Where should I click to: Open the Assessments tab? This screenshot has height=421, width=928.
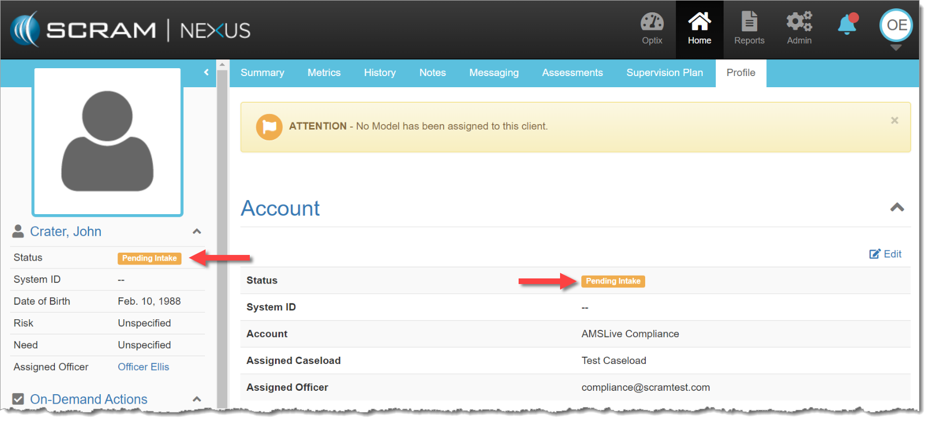click(572, 73)
